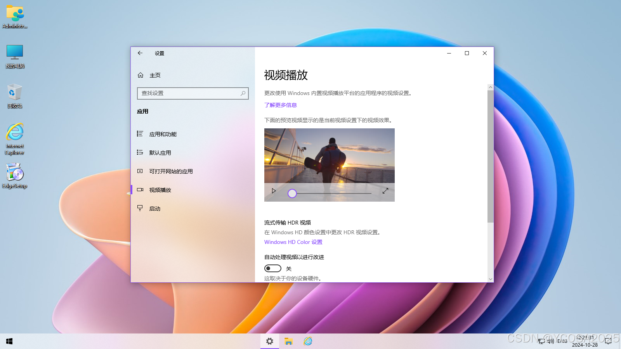Viewport: 621px width, 349px height.
Task: Maximize the Settings window
Action: [x=467, y=53]
